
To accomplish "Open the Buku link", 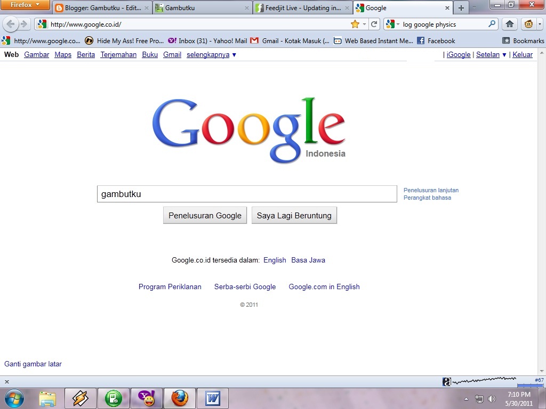I will pyautogui.click(x=150, y=55).
